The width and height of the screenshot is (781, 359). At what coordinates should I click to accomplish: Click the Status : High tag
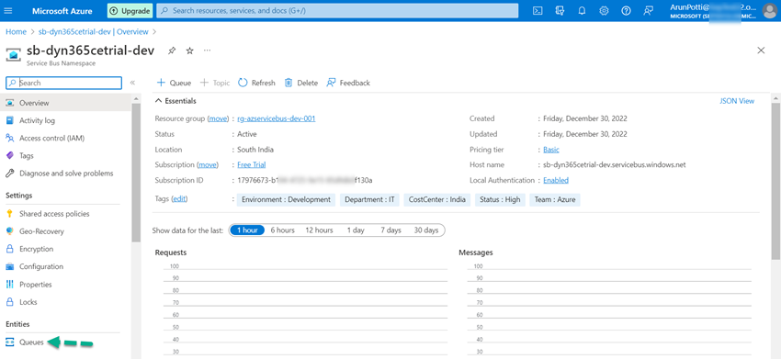tap(500, 199)
